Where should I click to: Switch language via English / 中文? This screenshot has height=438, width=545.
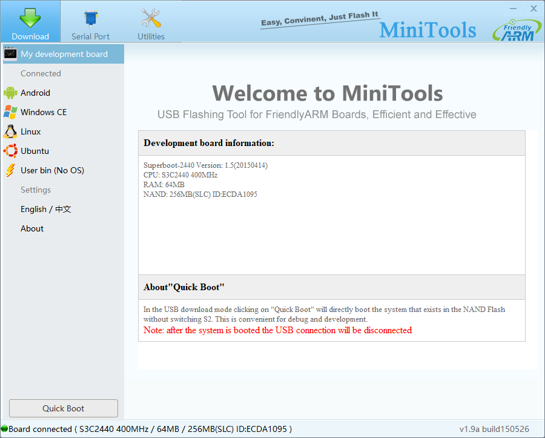[63, 209]
